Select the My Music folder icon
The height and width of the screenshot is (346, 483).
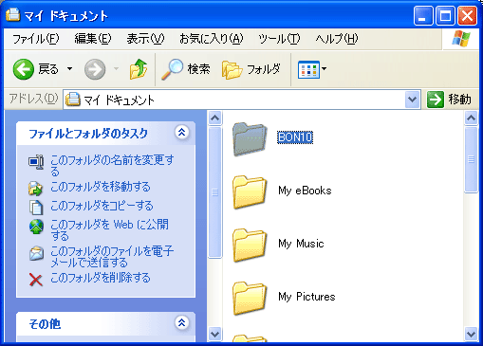[x=250, y=246]
